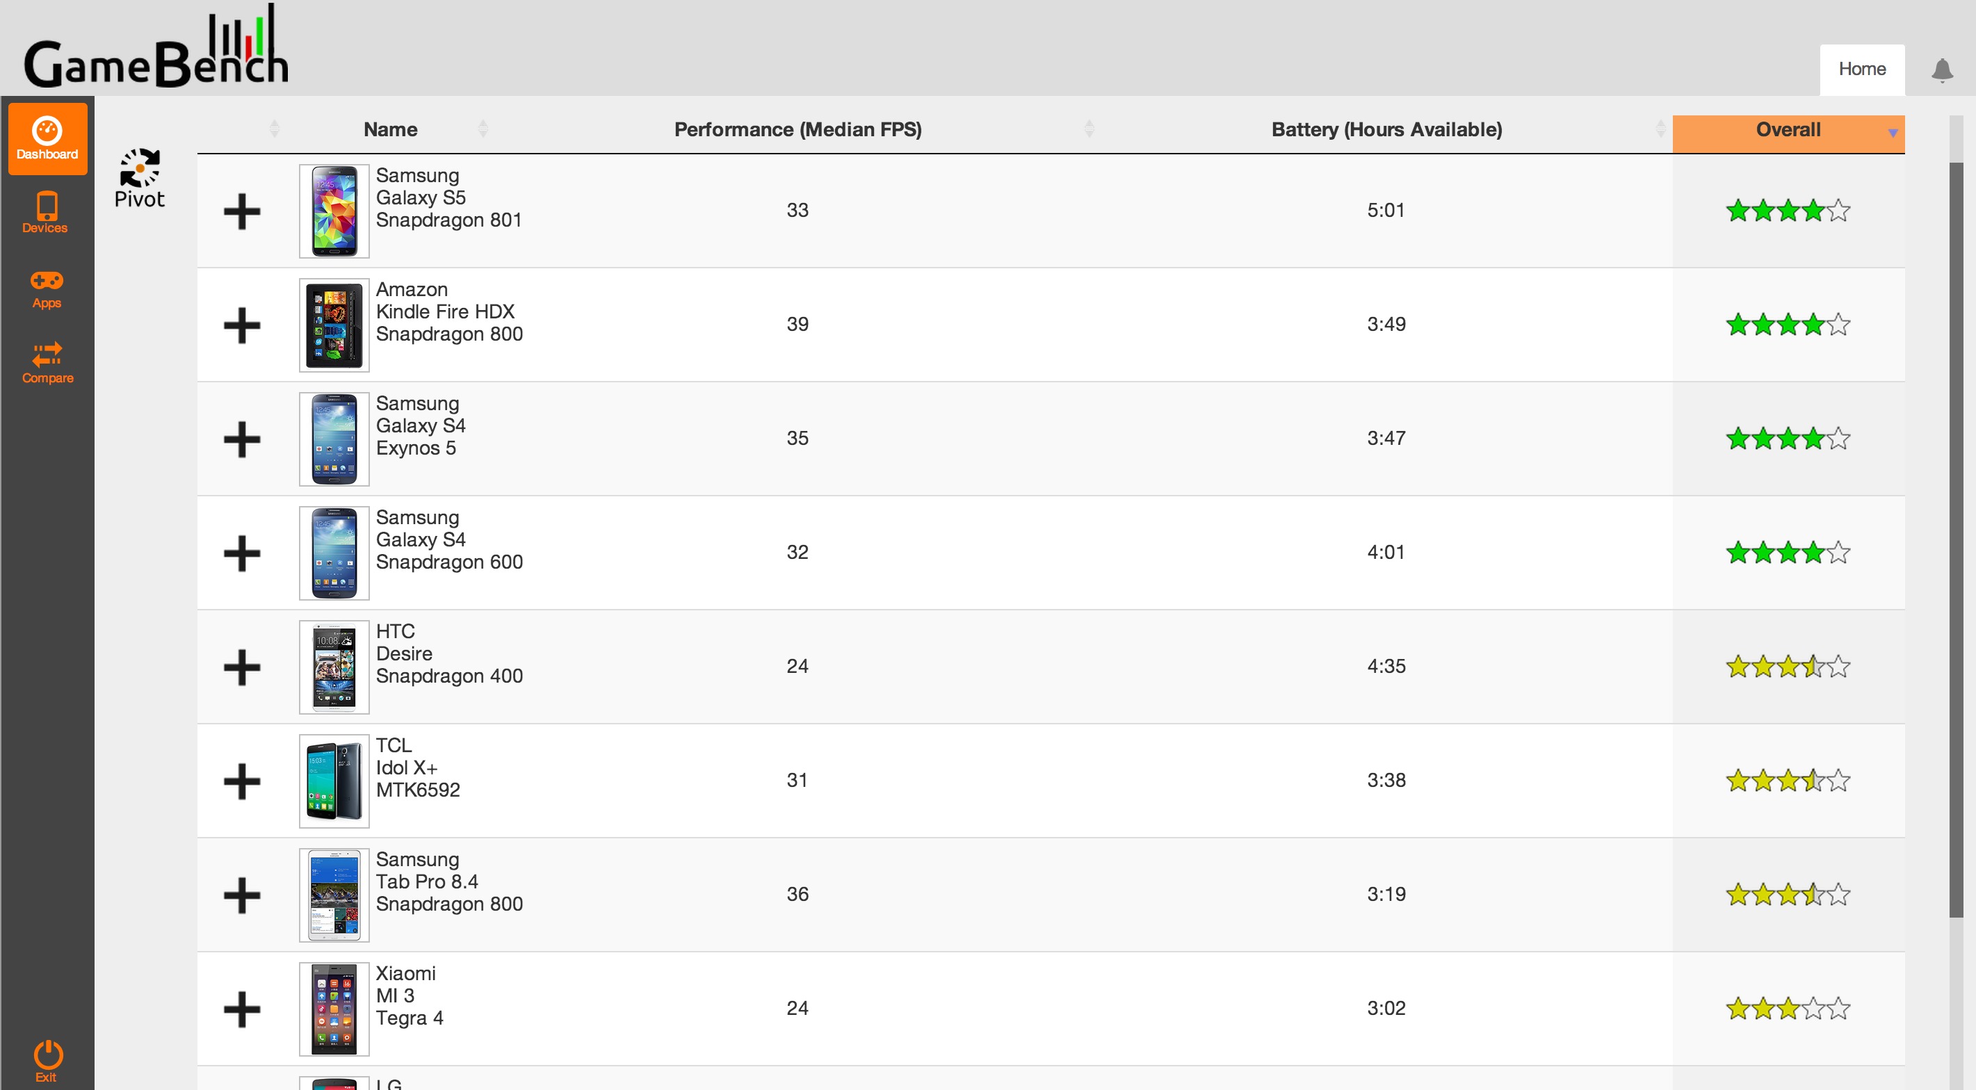
Task: Expand the Xiaomi MI 3 row
Action: (243, 1009)
